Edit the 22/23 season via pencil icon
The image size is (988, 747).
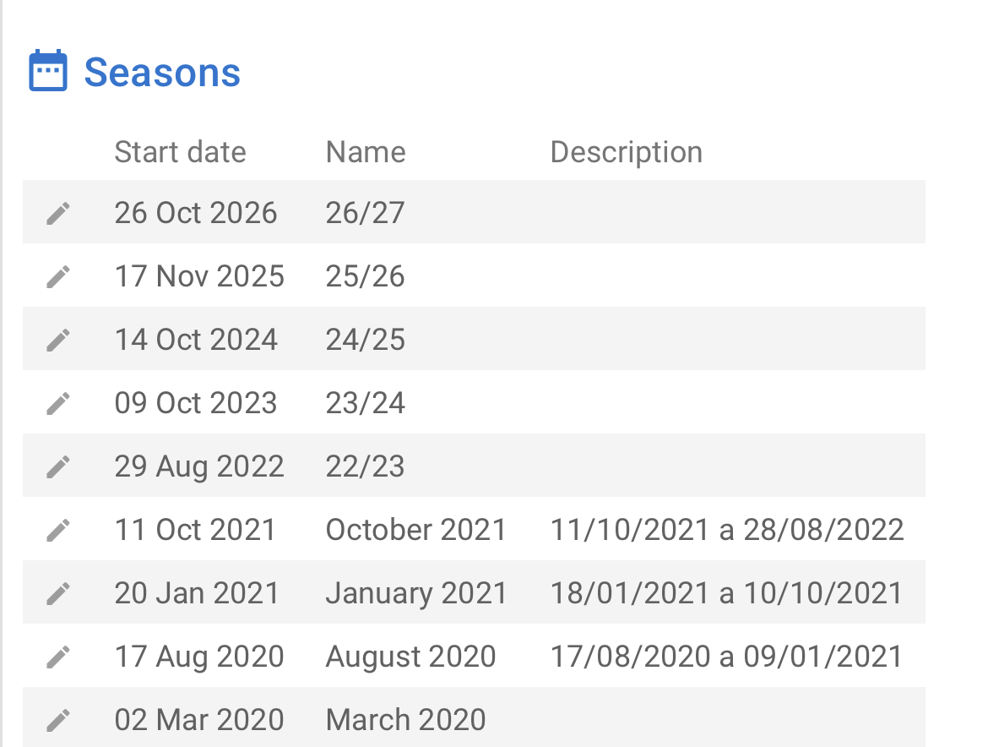(57, 466)
